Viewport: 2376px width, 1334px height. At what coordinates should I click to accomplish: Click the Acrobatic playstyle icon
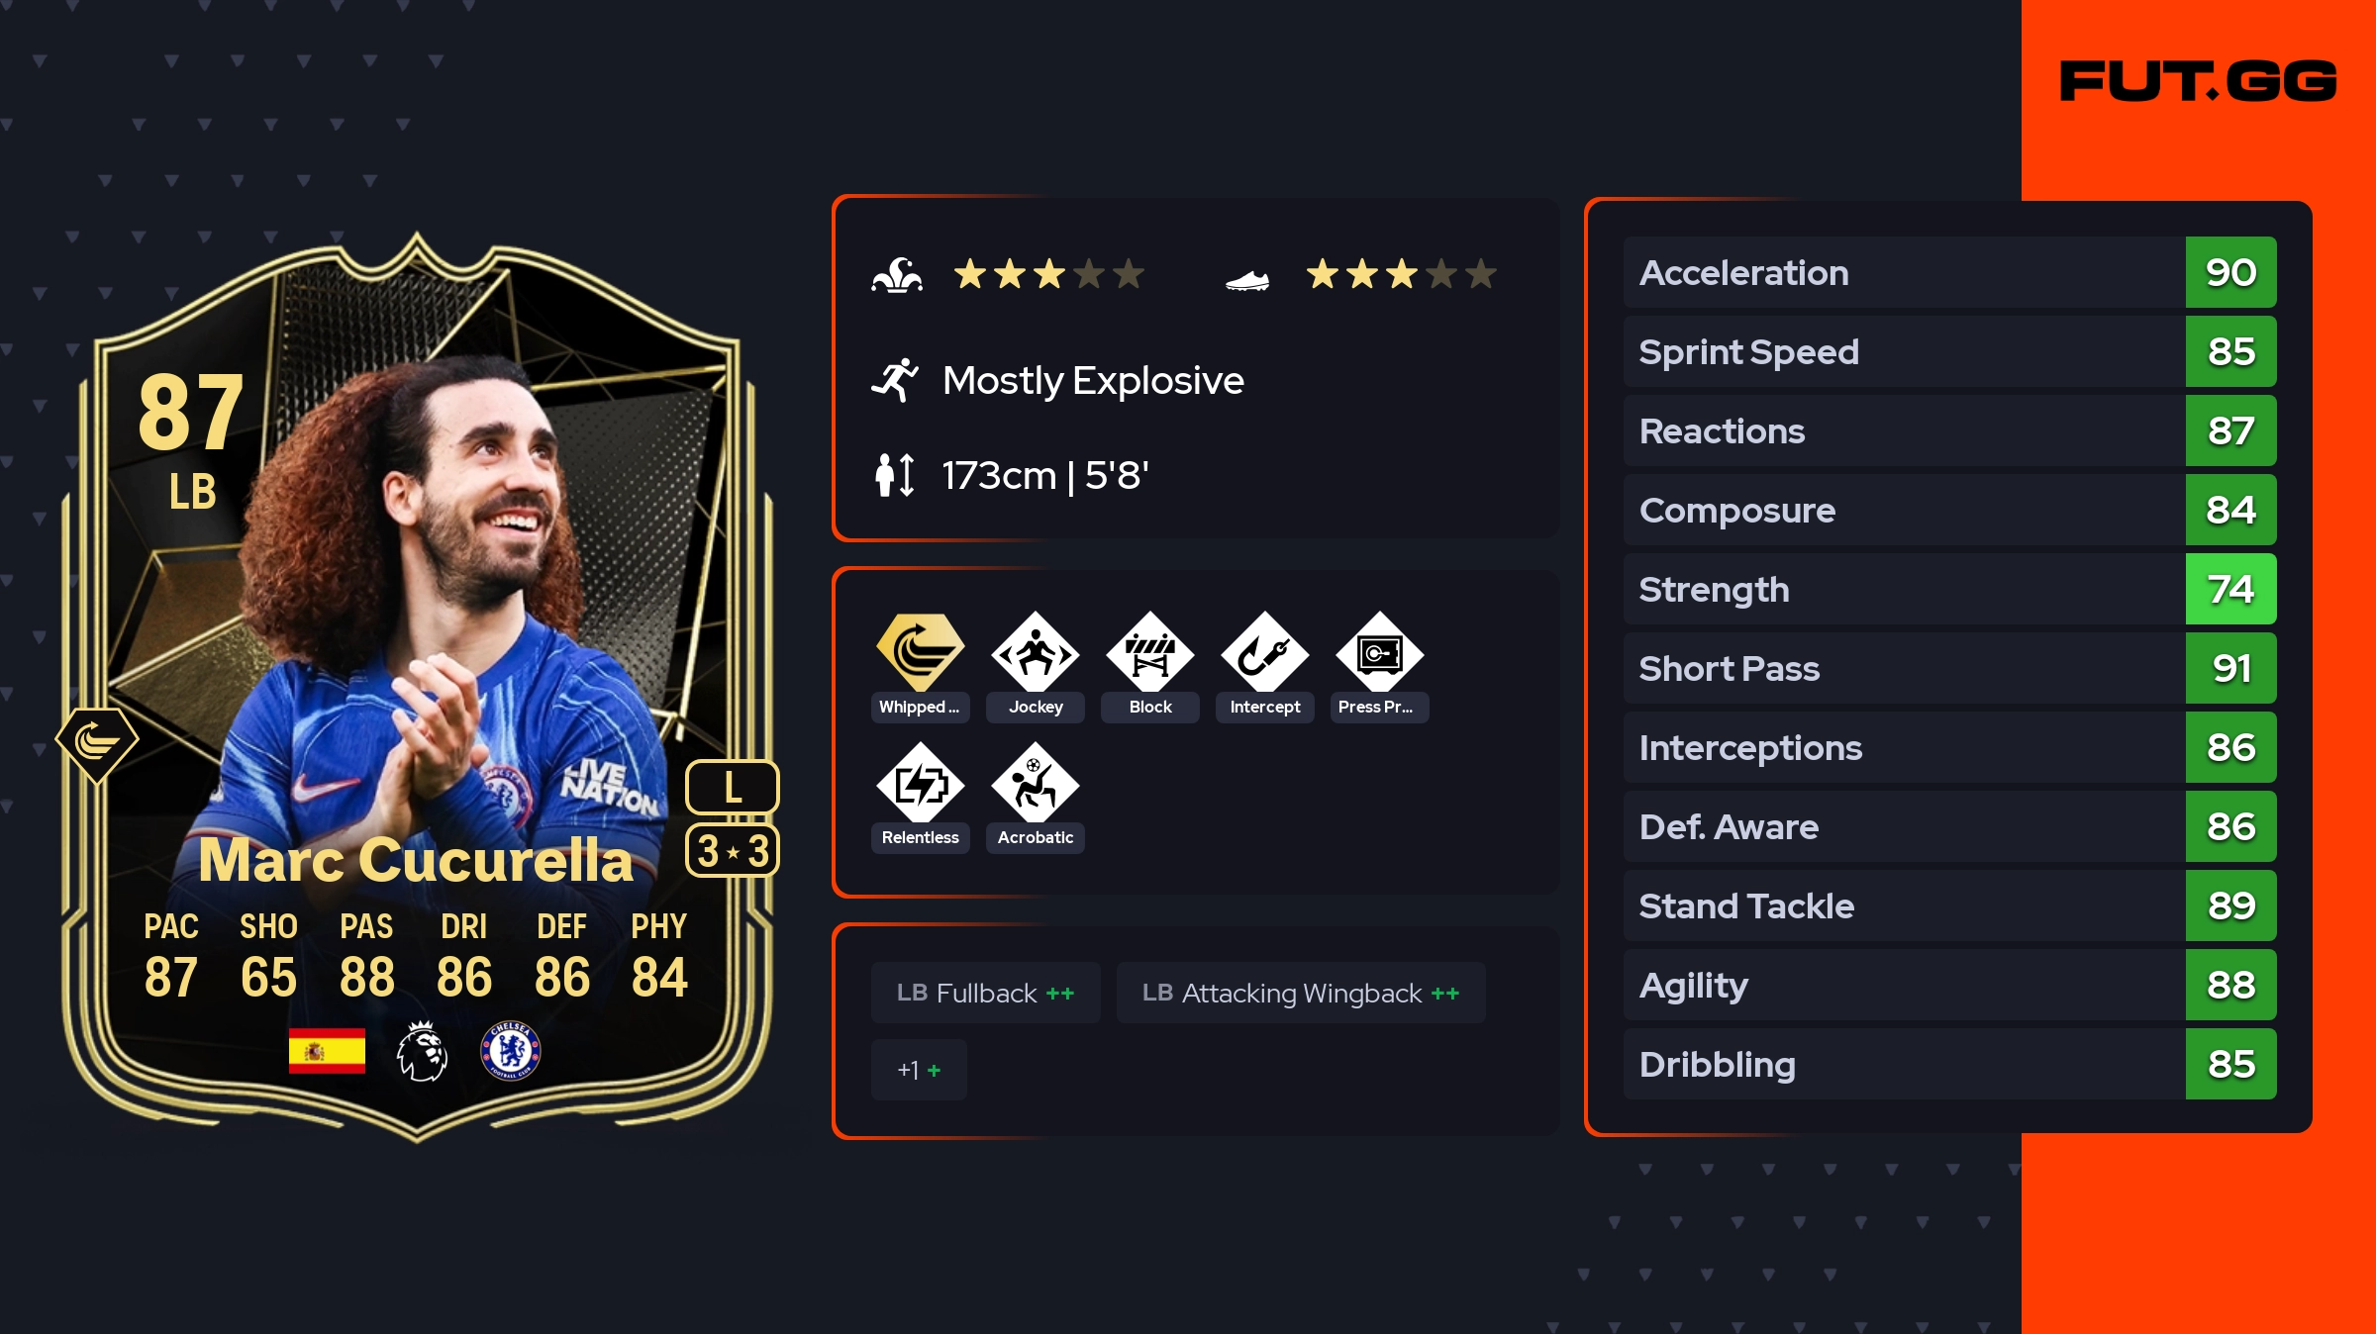1035,783
